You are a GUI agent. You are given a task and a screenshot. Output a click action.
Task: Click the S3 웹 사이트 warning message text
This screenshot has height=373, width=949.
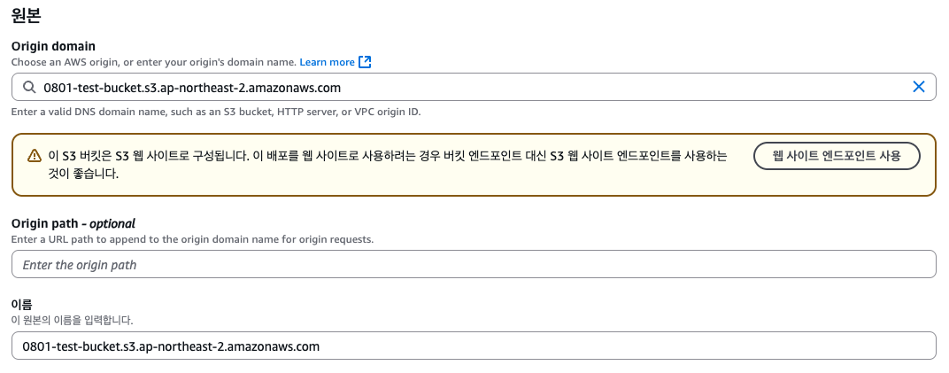[x=388, y=165]
